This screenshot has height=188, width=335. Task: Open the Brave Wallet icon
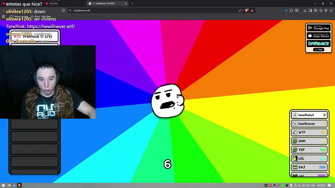click(315, 10)
